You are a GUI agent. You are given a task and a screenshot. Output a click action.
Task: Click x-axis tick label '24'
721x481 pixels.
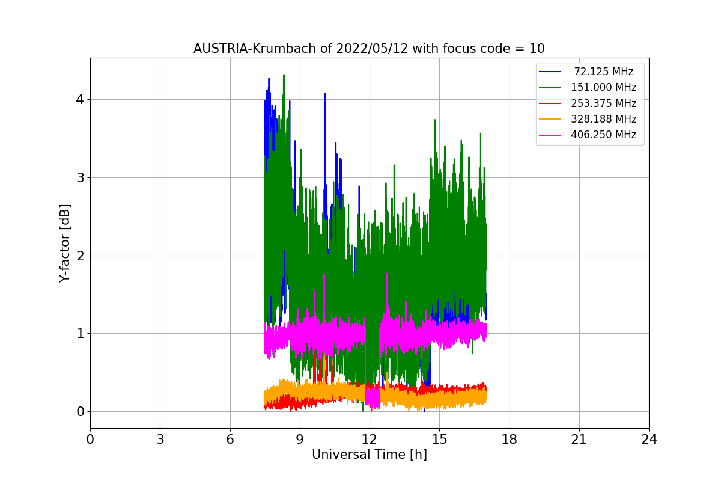[x=649, y=440]
